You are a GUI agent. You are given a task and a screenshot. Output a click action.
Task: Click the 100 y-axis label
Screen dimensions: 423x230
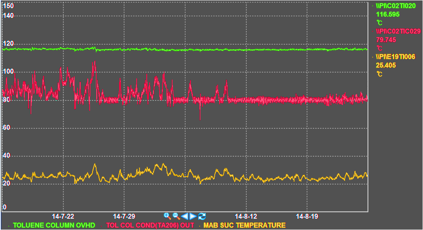8,71
